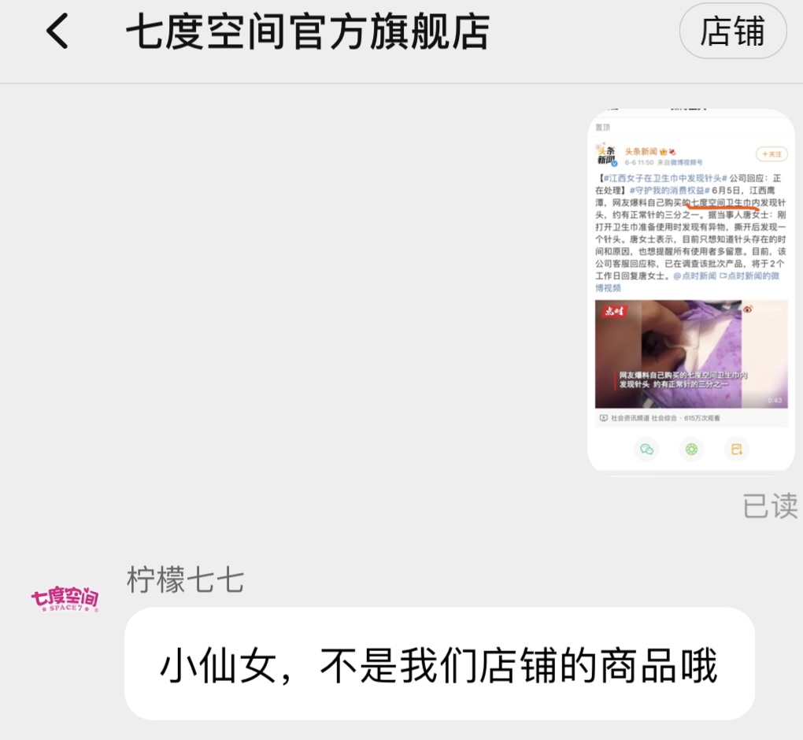
Task: Tap the back arrow in chat header
Action: [57, 31]
